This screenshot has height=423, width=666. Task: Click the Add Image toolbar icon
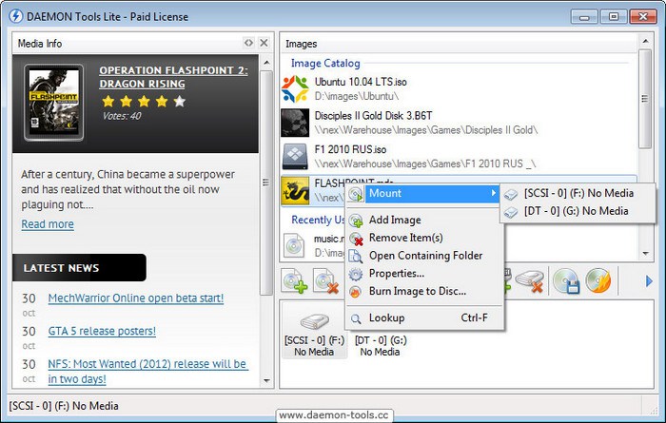pyautogui.click(x=295, y=280)
